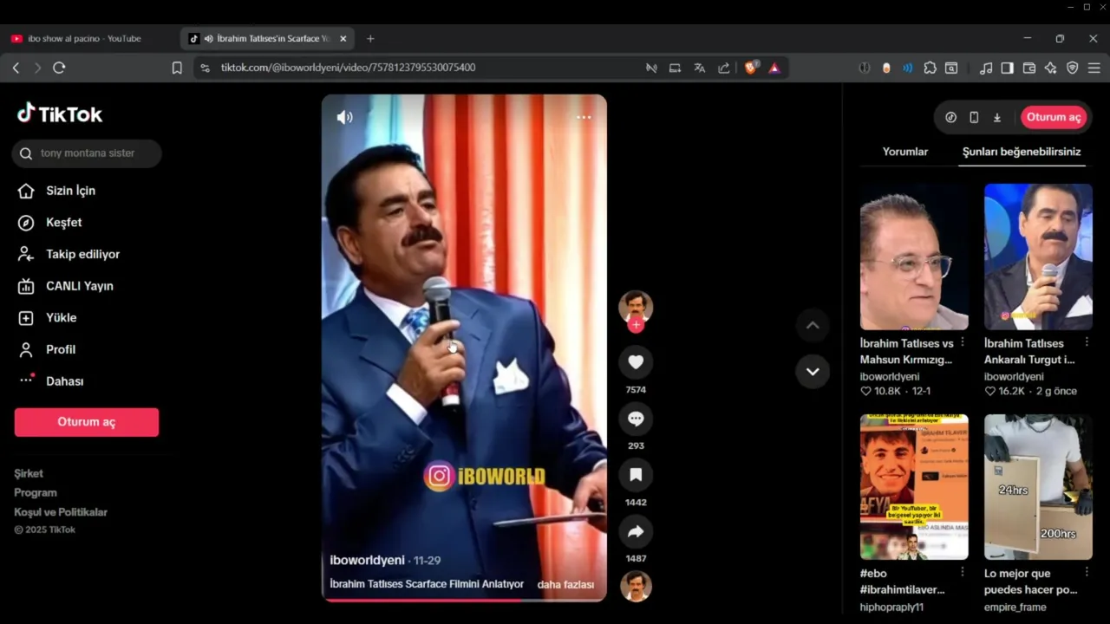Screen dimensions: 1110x624
Task: Click the phone app icon in header
Action: coord(974,117)
